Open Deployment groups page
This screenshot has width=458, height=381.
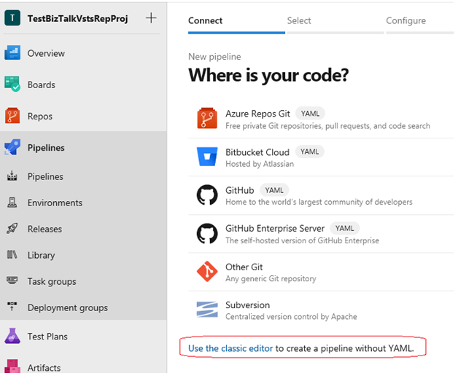(67, 307)
